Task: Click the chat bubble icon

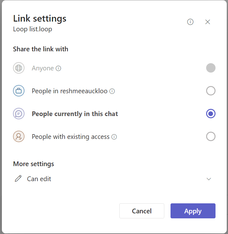Action: tap(19, 114)
